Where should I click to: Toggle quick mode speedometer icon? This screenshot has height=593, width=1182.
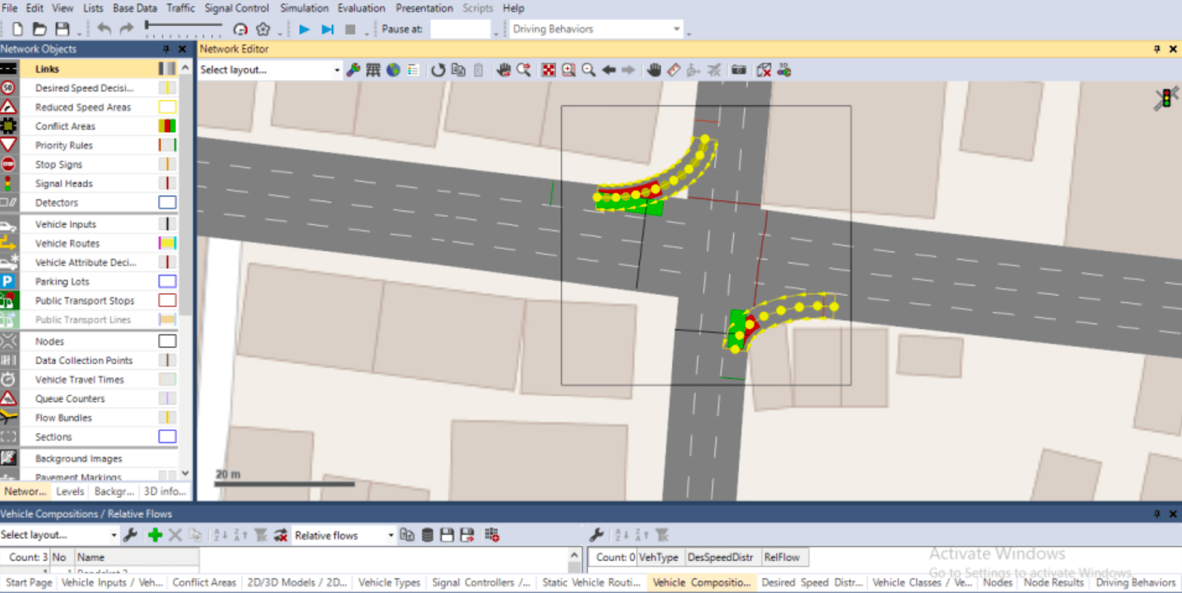240,30
